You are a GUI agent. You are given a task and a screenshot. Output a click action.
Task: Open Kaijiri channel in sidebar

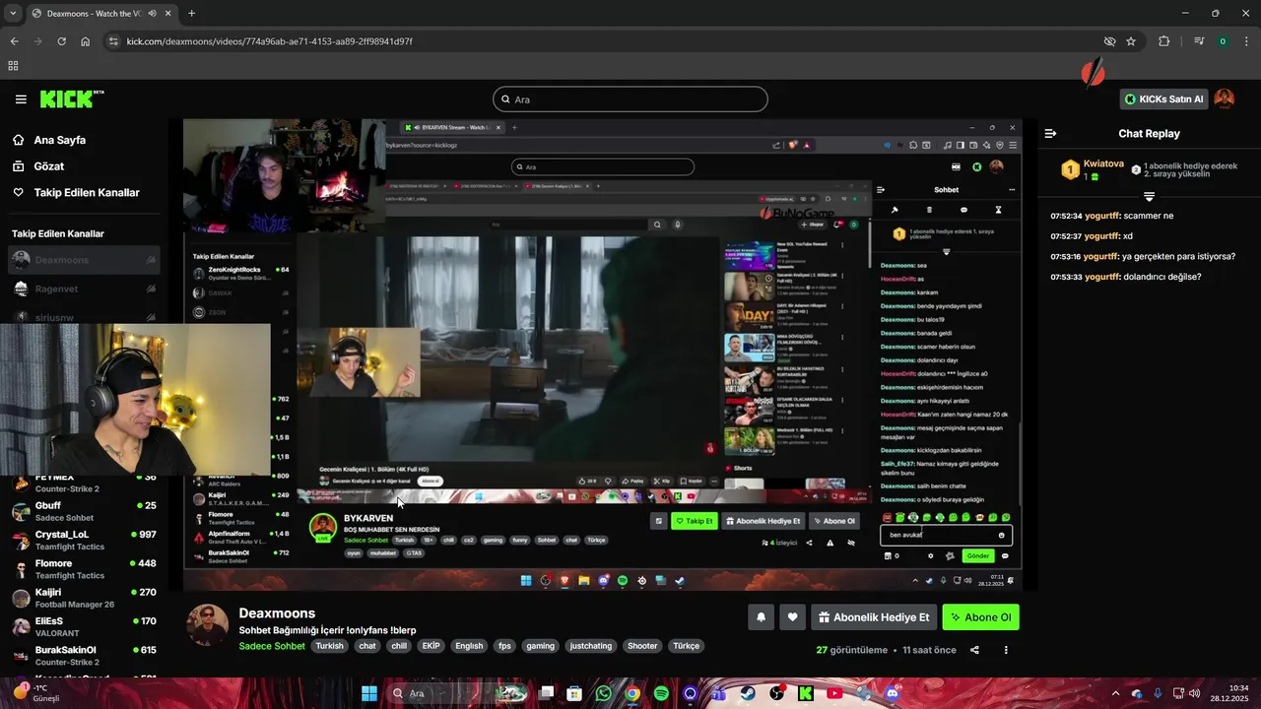[84, 598]
